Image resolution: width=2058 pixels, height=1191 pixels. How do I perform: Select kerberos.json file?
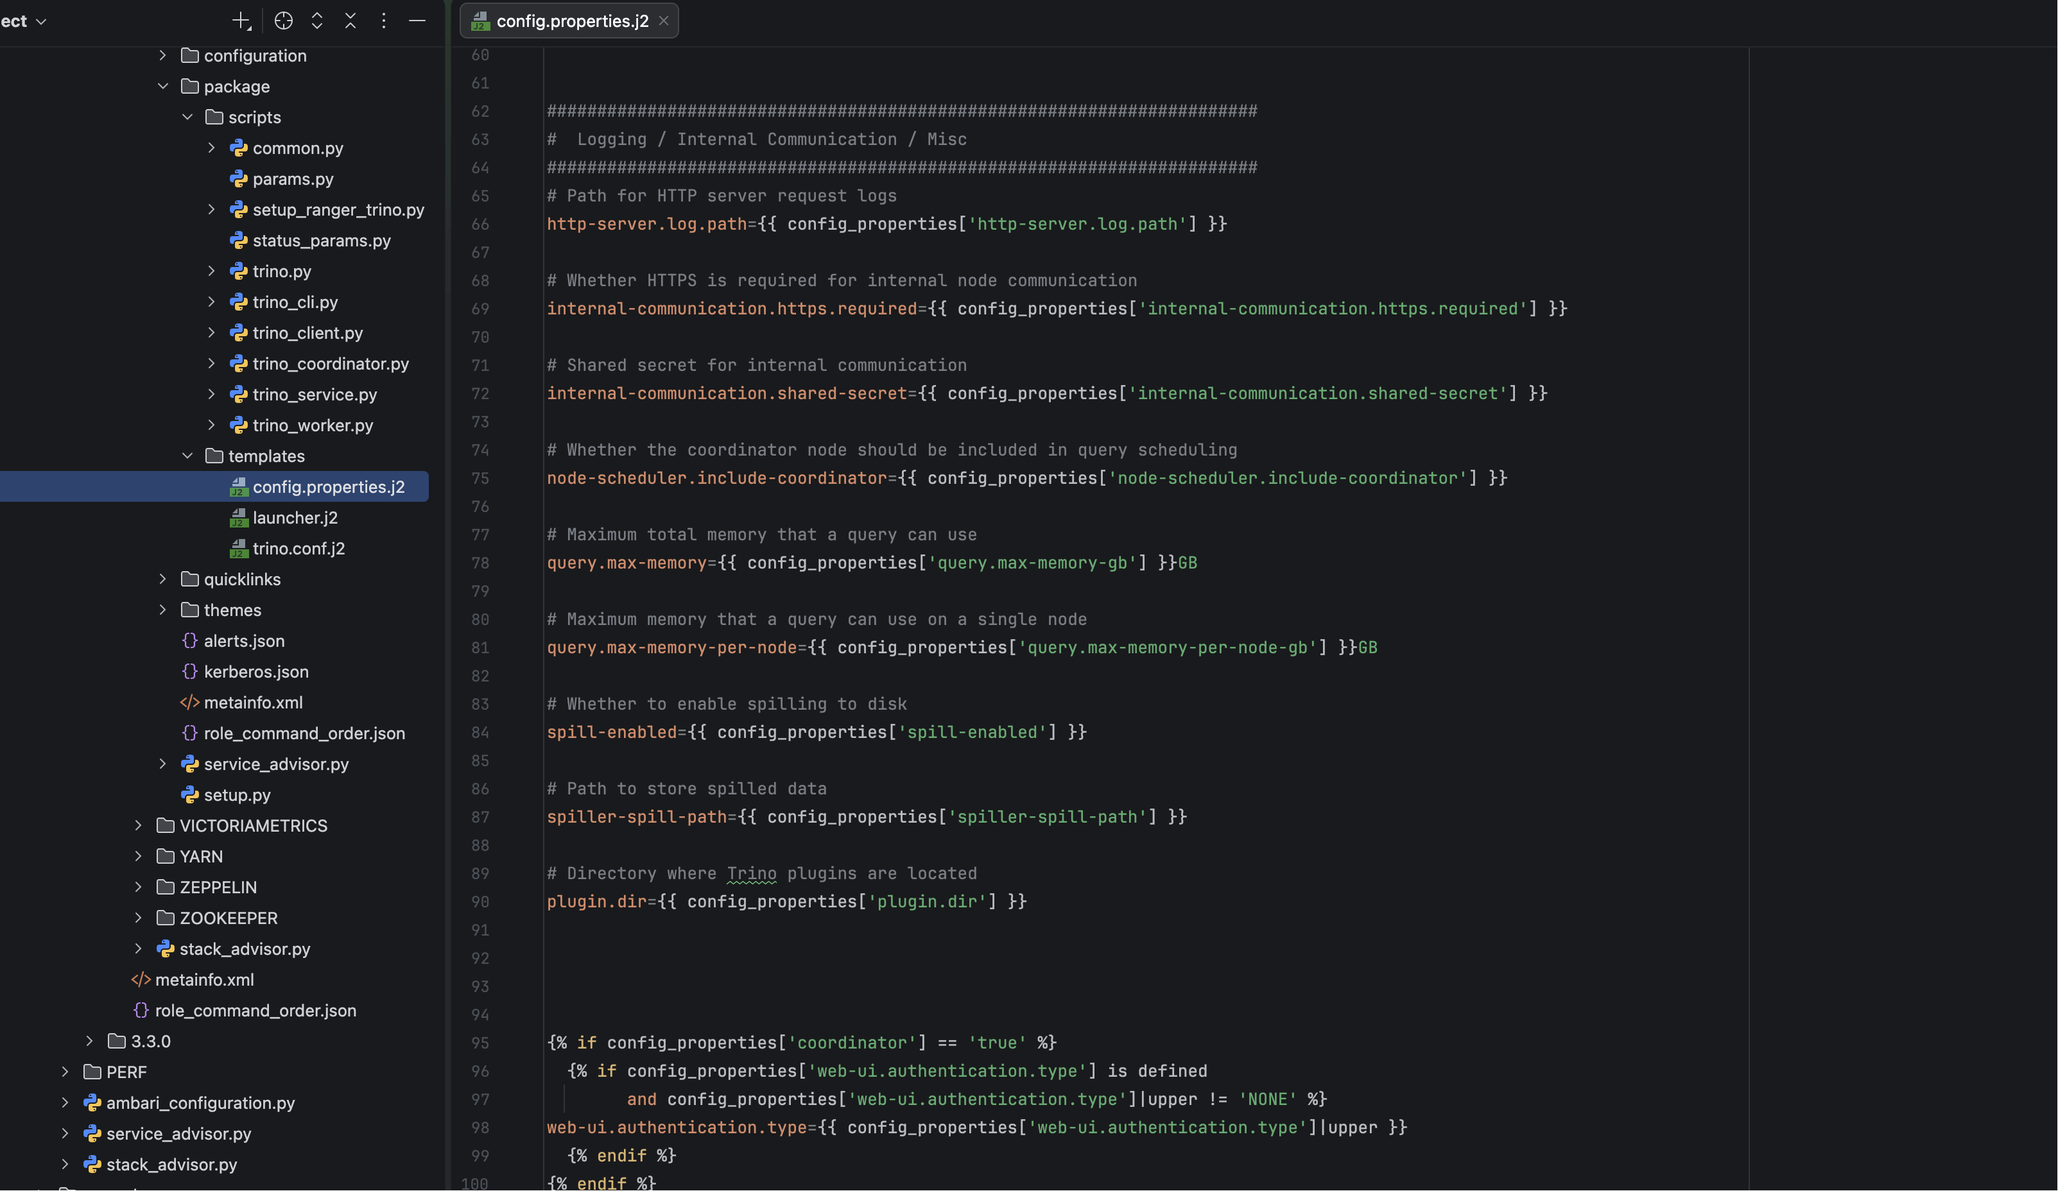[x=255, y=672]
